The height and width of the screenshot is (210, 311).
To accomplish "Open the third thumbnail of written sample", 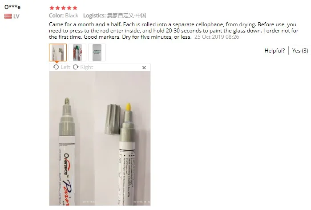I will (97, 52).
